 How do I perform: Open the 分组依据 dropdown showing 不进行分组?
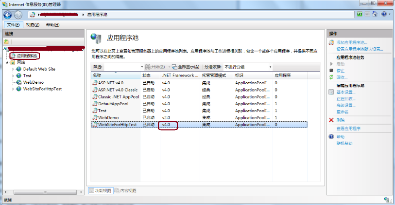click(x=248, y=67)
